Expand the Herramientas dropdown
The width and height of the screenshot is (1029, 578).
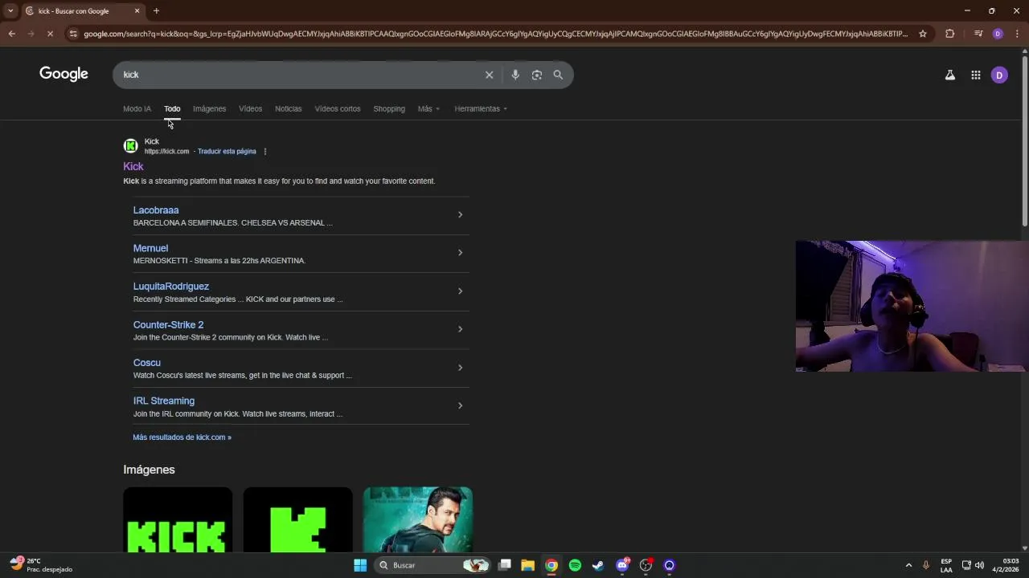tap(481, 108)
